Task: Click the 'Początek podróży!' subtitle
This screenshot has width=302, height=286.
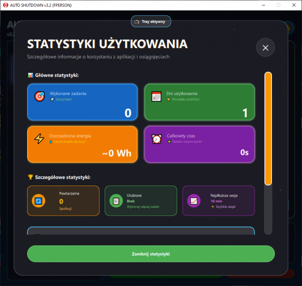Action: click(x=186, y=99)
